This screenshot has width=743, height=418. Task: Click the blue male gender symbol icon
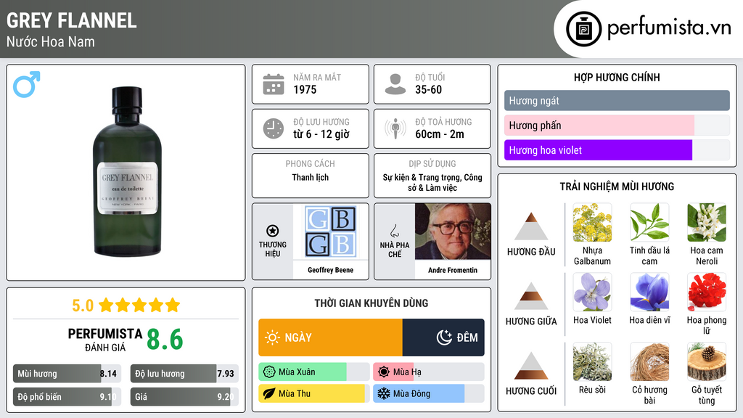(x=27, y=84)
